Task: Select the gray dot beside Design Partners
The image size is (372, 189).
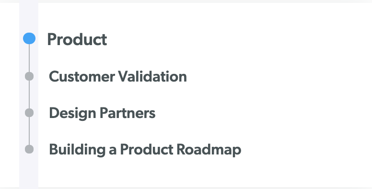Action: point(29,113)
